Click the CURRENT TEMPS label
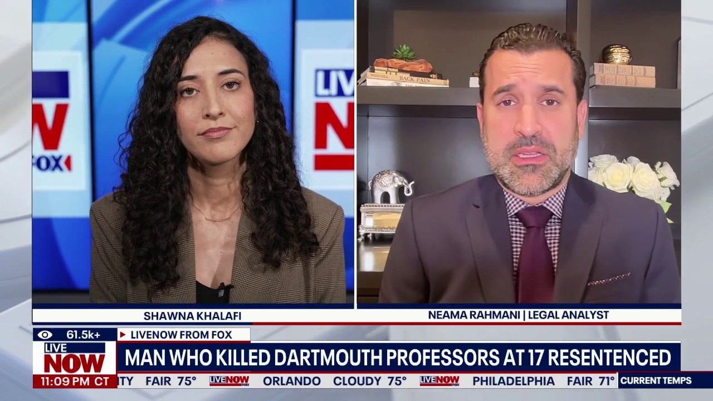Viewport: 713px width, 401px height. point(656,381)
